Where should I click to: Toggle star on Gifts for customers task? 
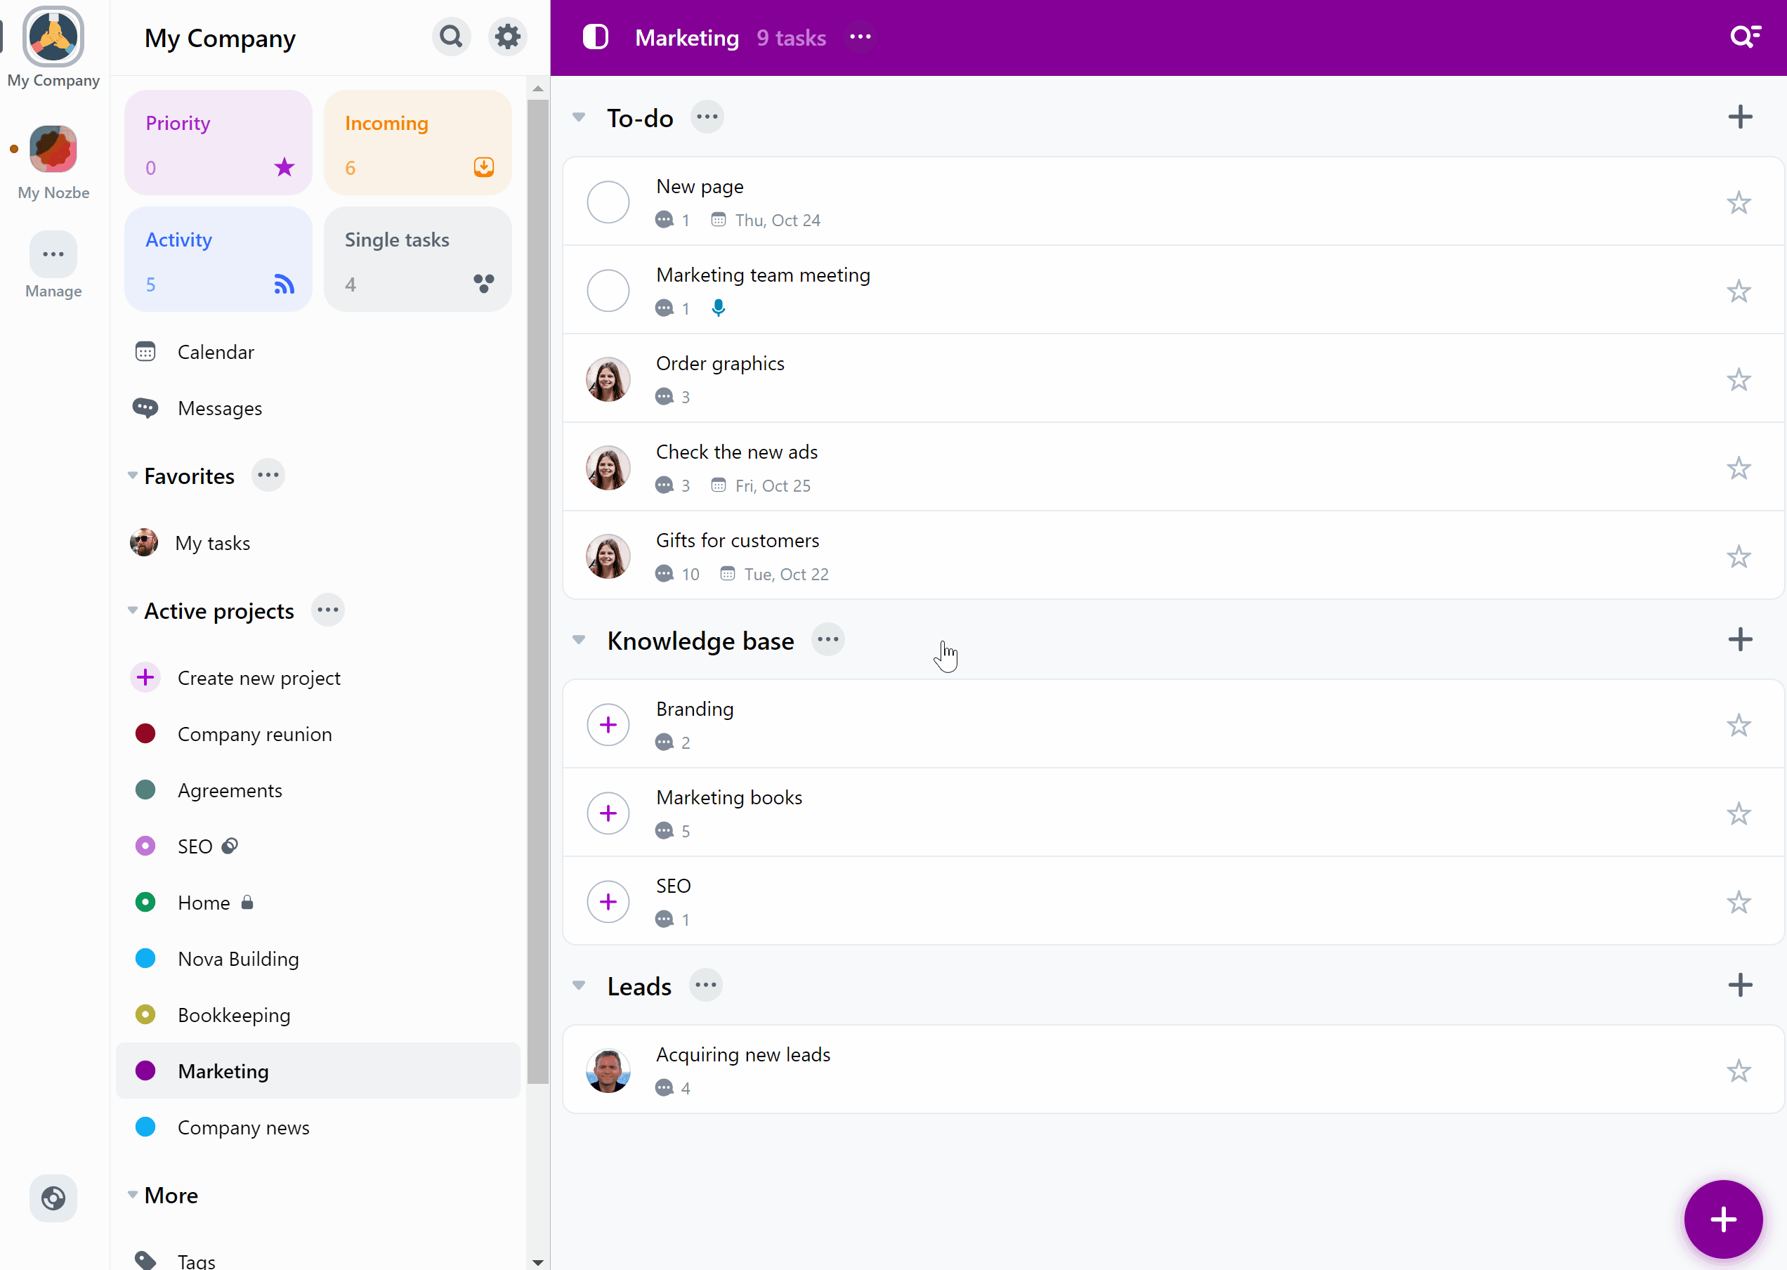click(x=1739, y=556)
